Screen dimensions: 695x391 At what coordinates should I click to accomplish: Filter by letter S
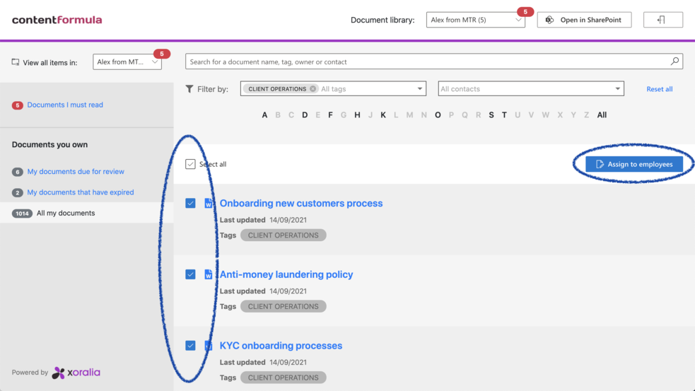click(491, 115)
